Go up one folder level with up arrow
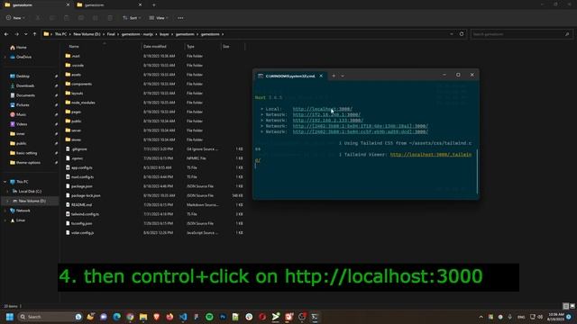The height and width of the screenshot is (324, 577). point(34,34)
